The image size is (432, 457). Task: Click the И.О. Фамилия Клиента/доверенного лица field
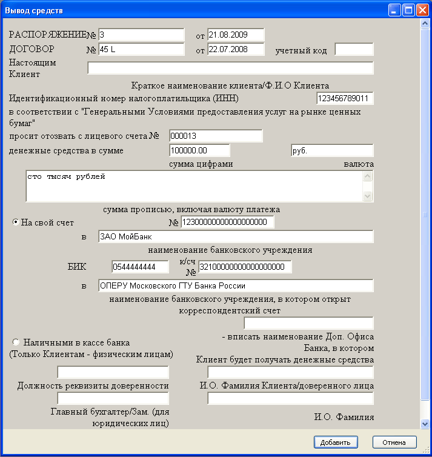click(290, 372)
